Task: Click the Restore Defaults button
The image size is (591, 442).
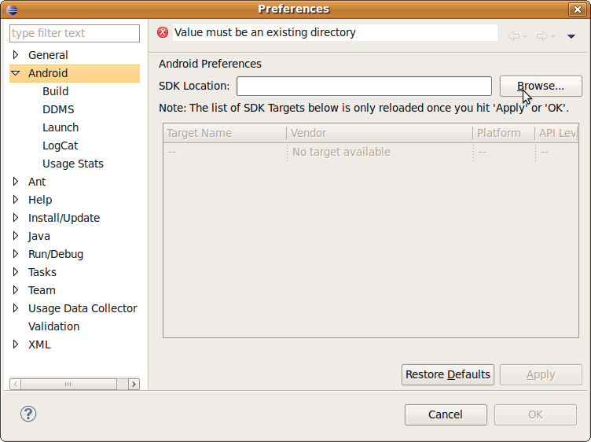Action: click(448, 374)
